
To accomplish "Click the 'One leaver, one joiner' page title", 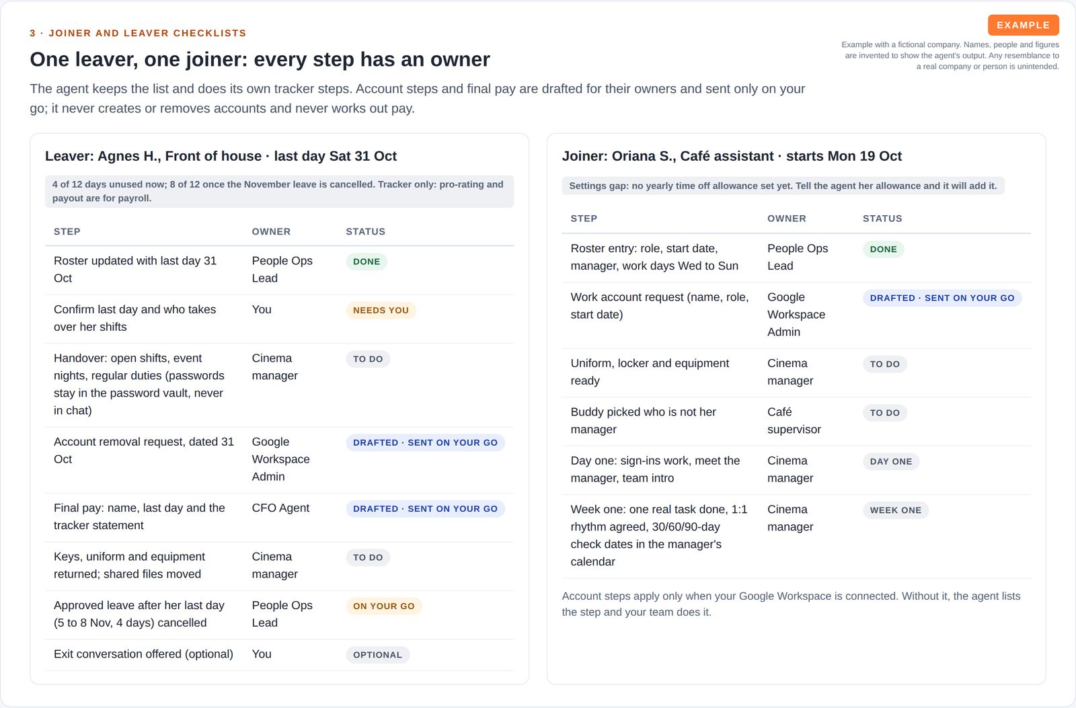I will (260, 59).
